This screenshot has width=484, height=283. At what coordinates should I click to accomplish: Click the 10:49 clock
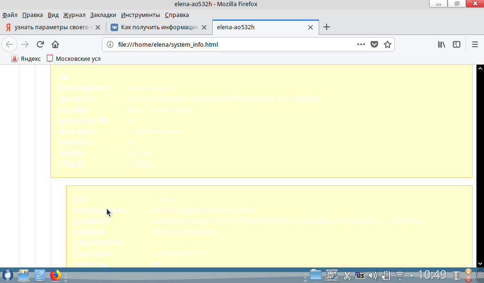432,275
